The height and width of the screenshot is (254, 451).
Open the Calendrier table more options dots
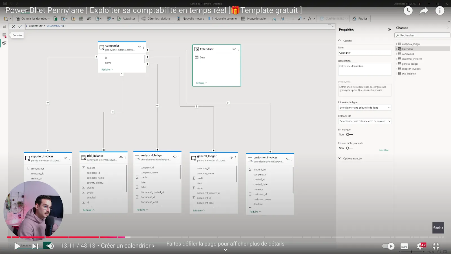(x=238, y=49)
